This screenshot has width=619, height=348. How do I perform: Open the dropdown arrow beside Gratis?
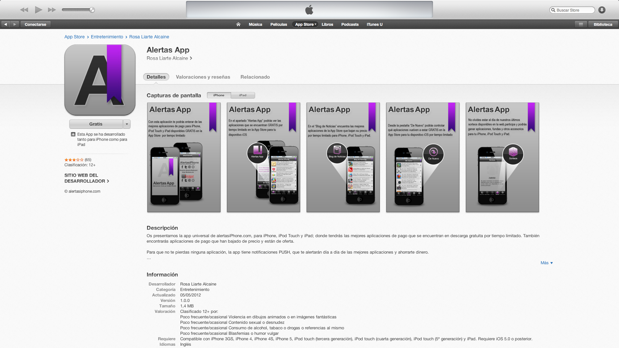pos(127,124)
